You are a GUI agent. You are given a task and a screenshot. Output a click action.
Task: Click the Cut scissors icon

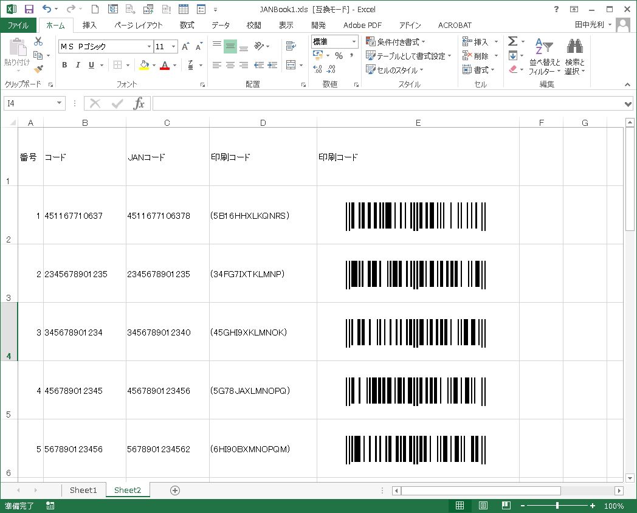(x=38, y=41)
